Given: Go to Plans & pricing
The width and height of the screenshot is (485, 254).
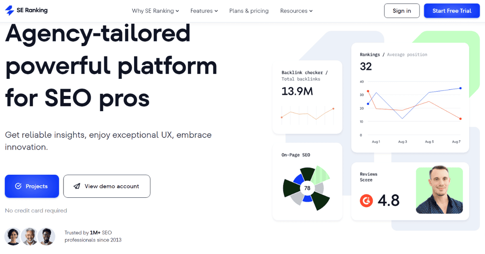Looking at the screenshot, I should [x=249, y=11].
